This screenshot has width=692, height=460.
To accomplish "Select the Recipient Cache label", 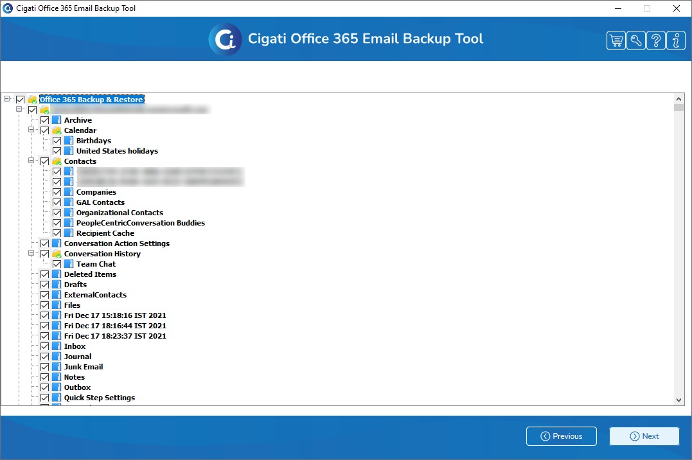I will (x=105, y=233).
